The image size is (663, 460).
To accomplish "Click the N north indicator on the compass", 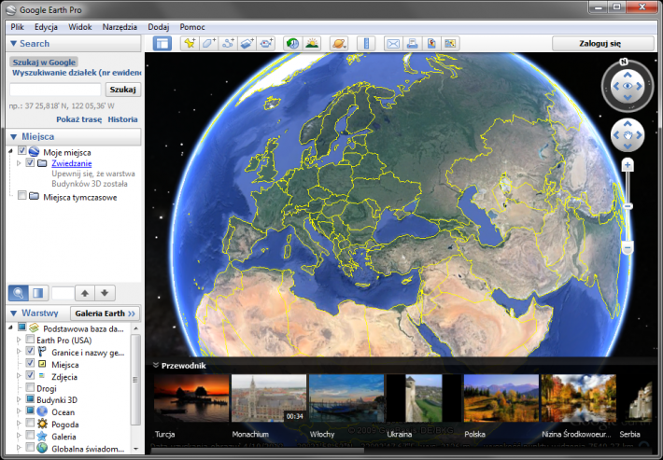I will tap(623, 62).
